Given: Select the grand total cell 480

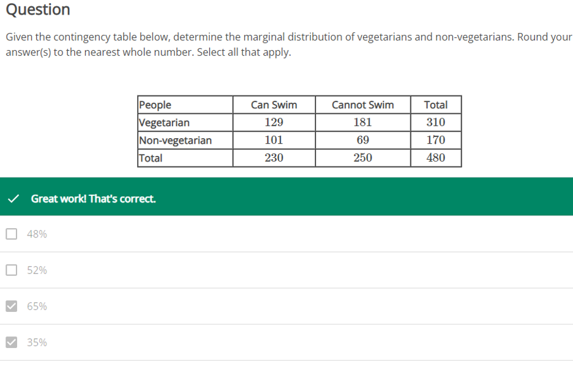Looking at the screenshot, I should 435,158.
